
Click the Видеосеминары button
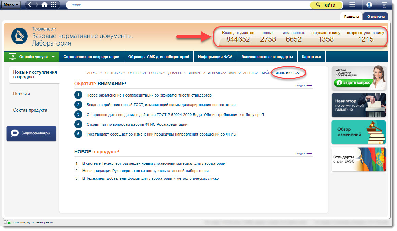point(31,133)
